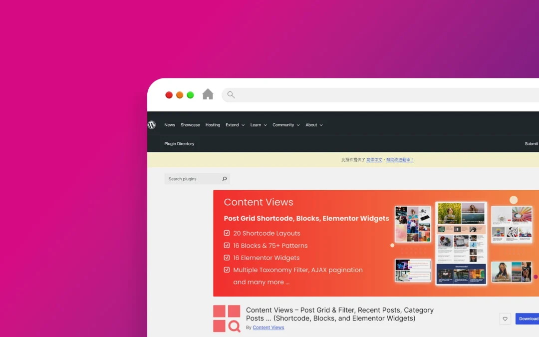Open the Hosting menu item
Viewport: 539px width, 337px height.
coord(213,125)
